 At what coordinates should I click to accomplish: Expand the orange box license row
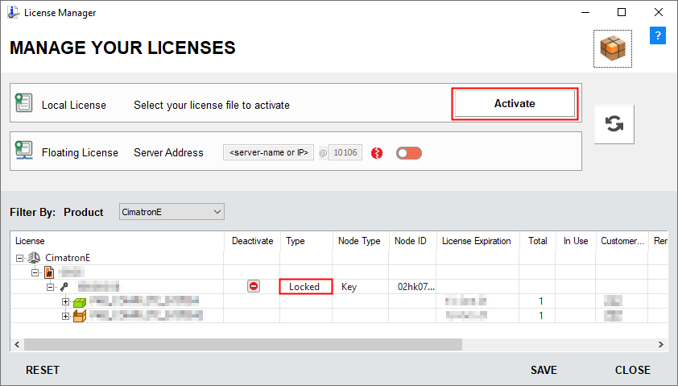(x=65, y=316)
